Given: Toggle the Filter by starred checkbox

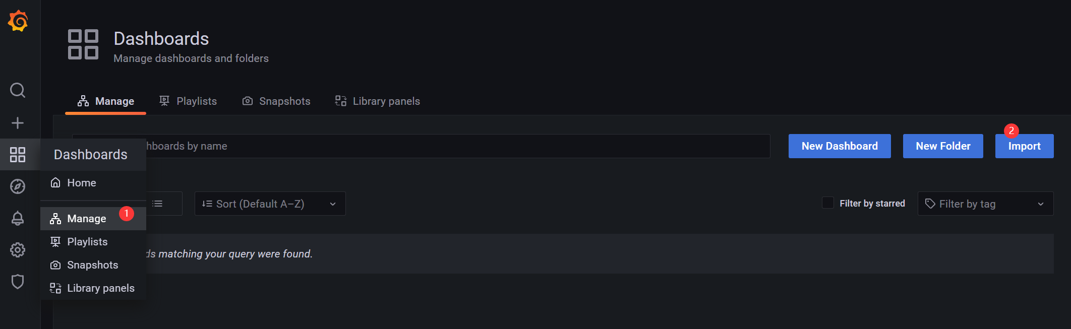Looking at the screenshot, I should pyautogui.click(x=827, y=203).
